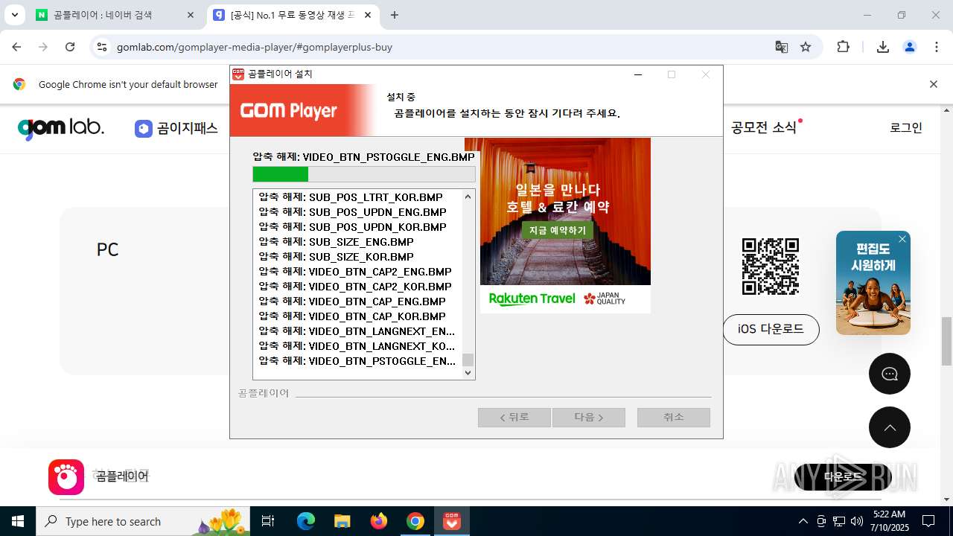Click the scroll-to-top arrow button
The height and width of the screenshot is (536, 953).
(890, 427)
